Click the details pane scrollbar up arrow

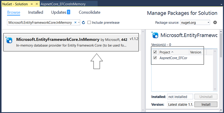click(x=221, y=31)
